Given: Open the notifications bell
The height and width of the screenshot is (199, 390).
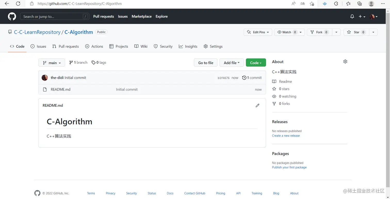Looking at the screenshot, I should (x=352, y=16).
